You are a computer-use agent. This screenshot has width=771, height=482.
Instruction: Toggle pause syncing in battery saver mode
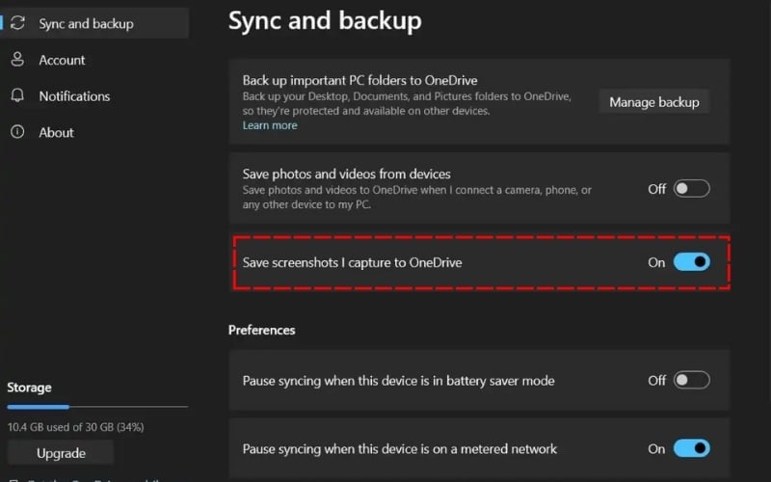[x=691, y=380]
